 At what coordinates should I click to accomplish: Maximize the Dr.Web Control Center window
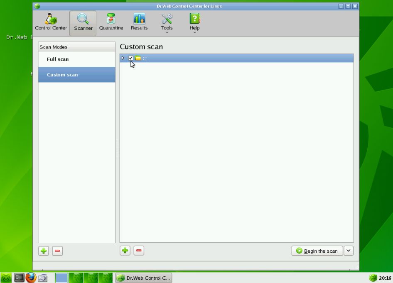click(x=348, y=6)
